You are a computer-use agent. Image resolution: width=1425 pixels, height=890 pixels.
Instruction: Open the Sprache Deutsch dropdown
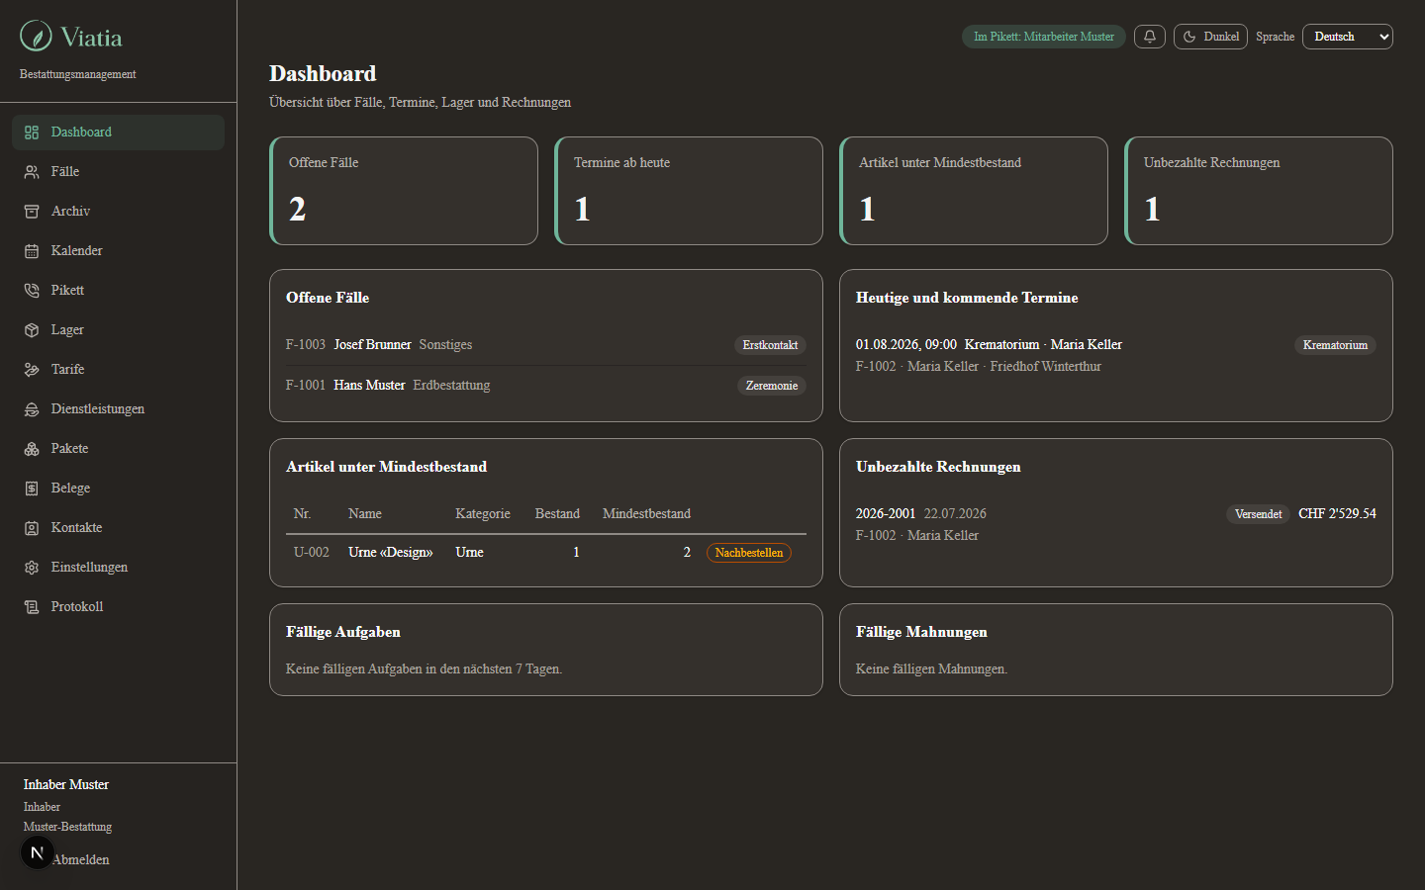pos(1348,37)
